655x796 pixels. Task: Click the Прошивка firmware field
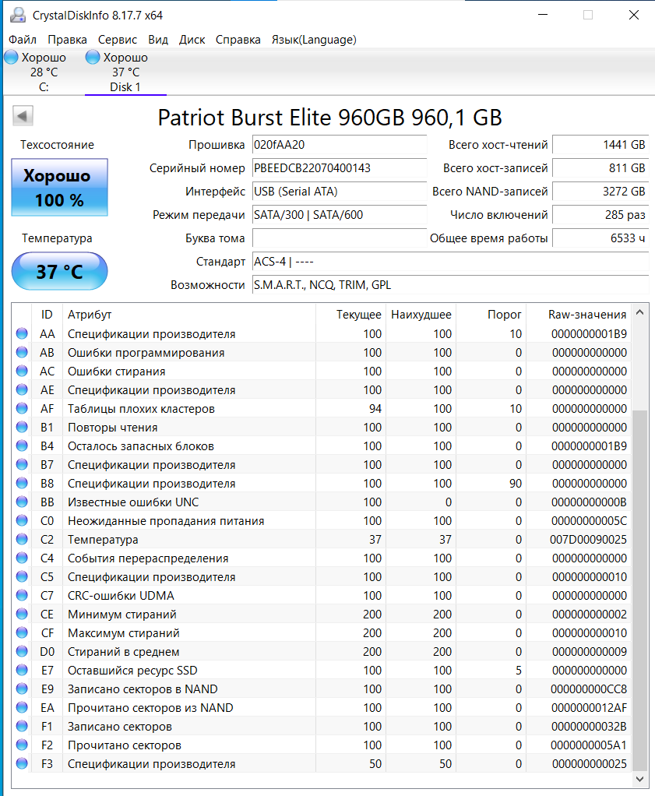(339, 145)
